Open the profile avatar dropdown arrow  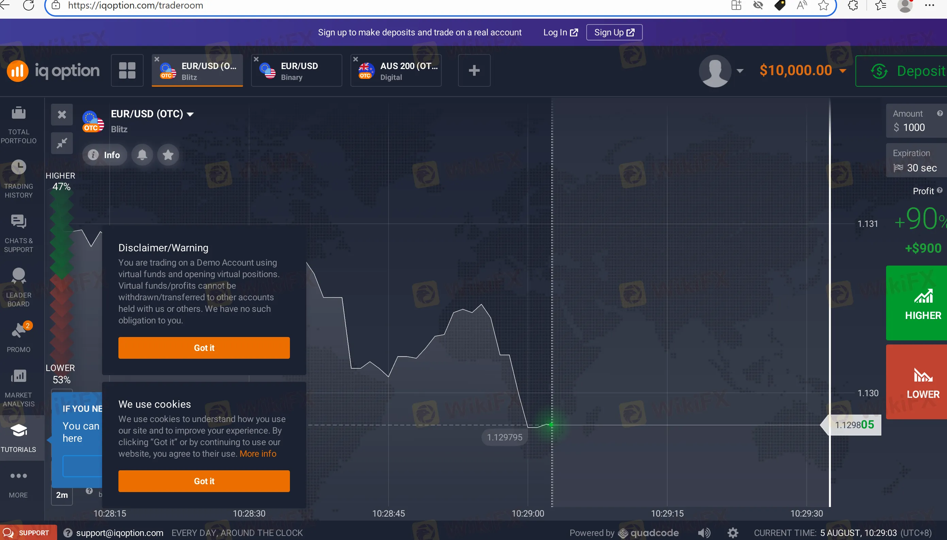tap(739, 71)
